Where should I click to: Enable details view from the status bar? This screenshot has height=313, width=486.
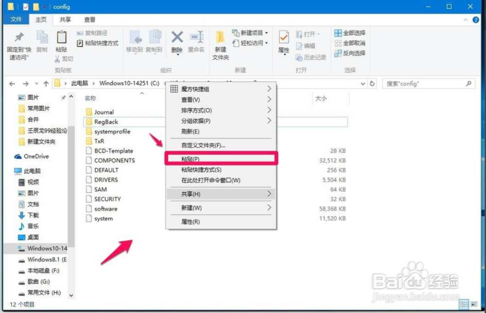(x=465, y=304)
